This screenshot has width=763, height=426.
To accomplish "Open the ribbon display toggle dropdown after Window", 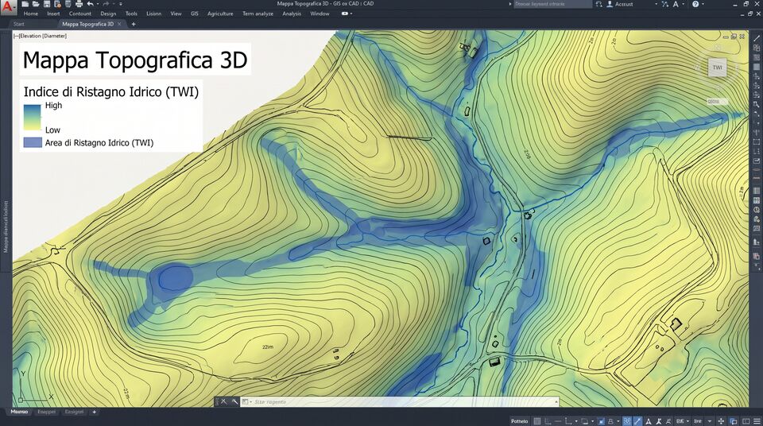I will (347, 14).
